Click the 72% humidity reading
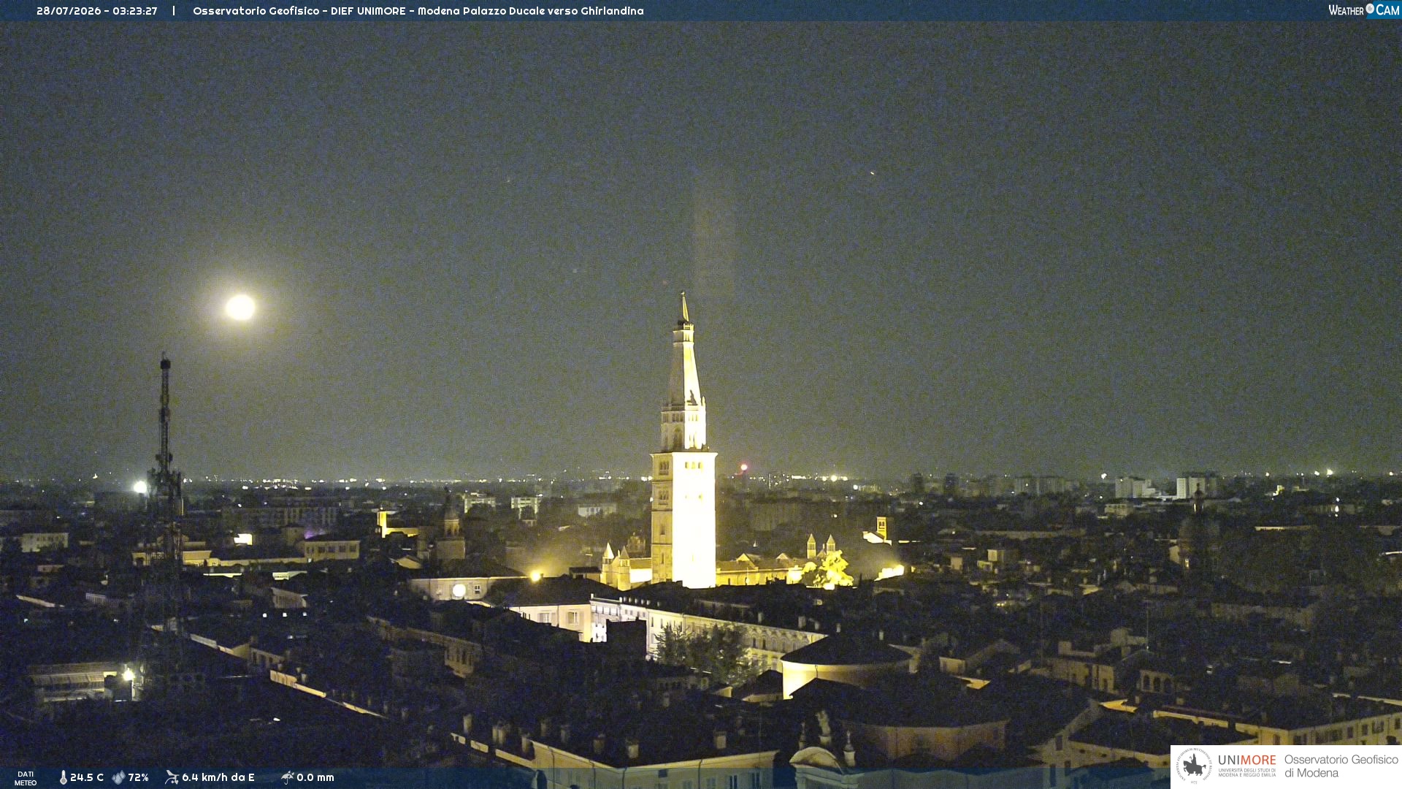Screen dimensions: 1402x789 coord(139,777)
